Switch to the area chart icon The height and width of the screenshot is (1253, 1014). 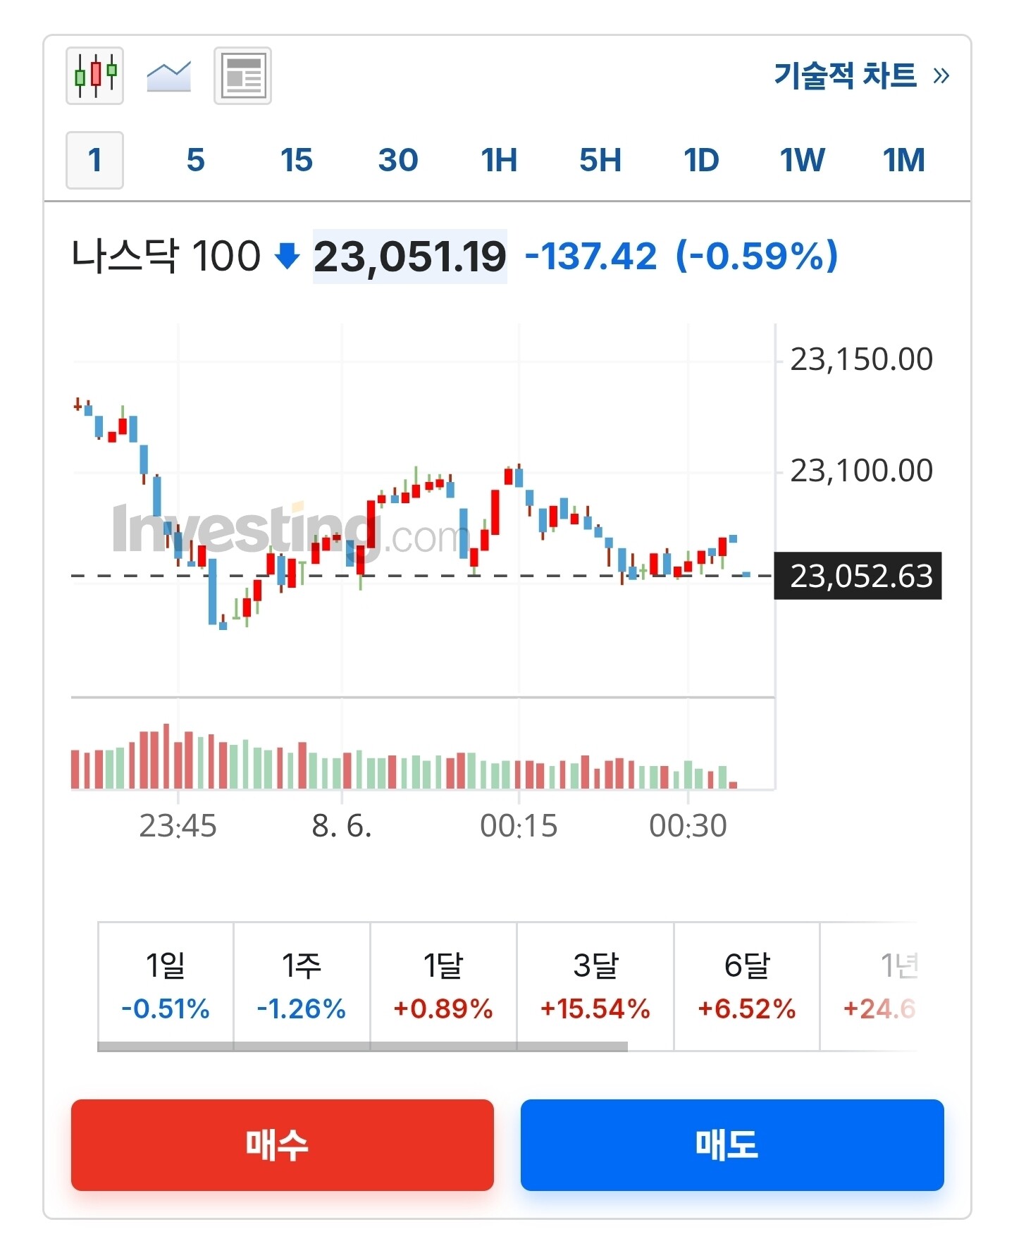click(168, 76)
